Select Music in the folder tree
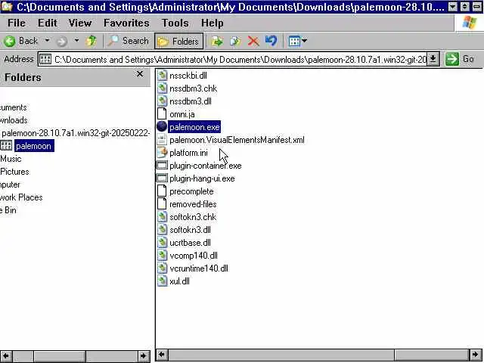 (11, 159)
